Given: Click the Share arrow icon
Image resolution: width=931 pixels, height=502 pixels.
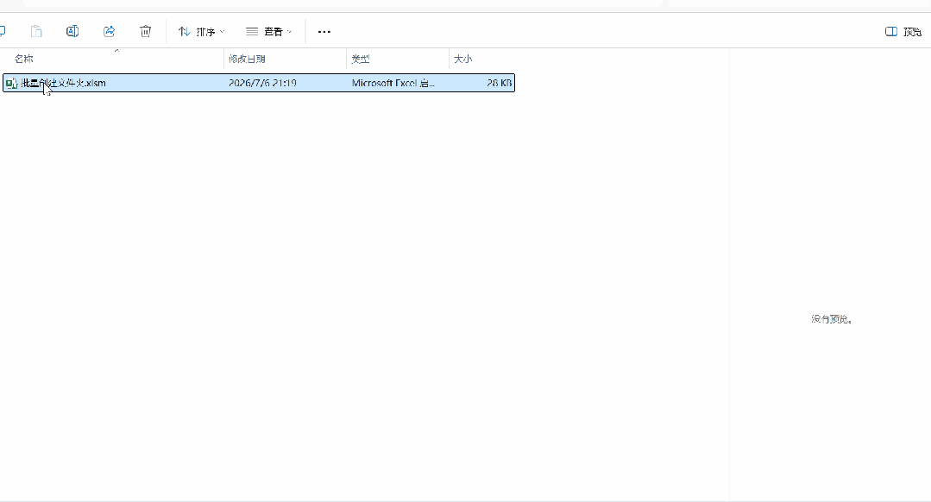Looking at the screenshot, I should (x=110, y=31).
